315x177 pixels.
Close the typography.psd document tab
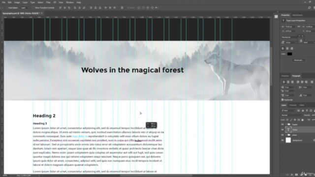click(x=42, y=13)
